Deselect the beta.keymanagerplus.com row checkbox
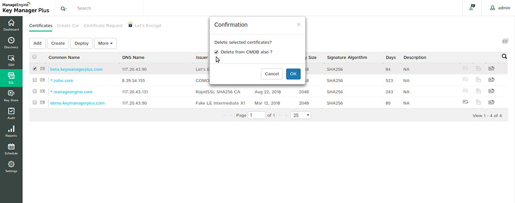The image size is (515, 203). [x=34, y=69]
